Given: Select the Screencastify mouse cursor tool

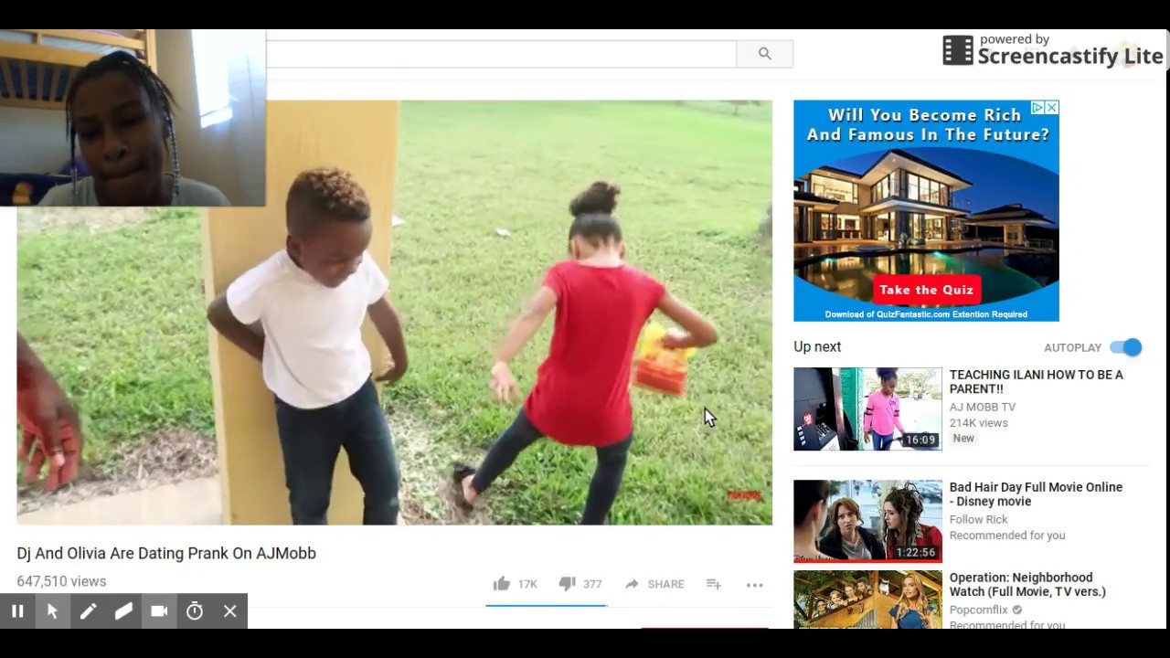Looking at the screenshot, I should coord(52,611).
